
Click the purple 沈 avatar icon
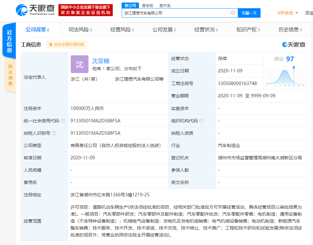(x=80, y=64)
